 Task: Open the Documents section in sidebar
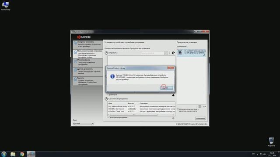click(87, 72)
